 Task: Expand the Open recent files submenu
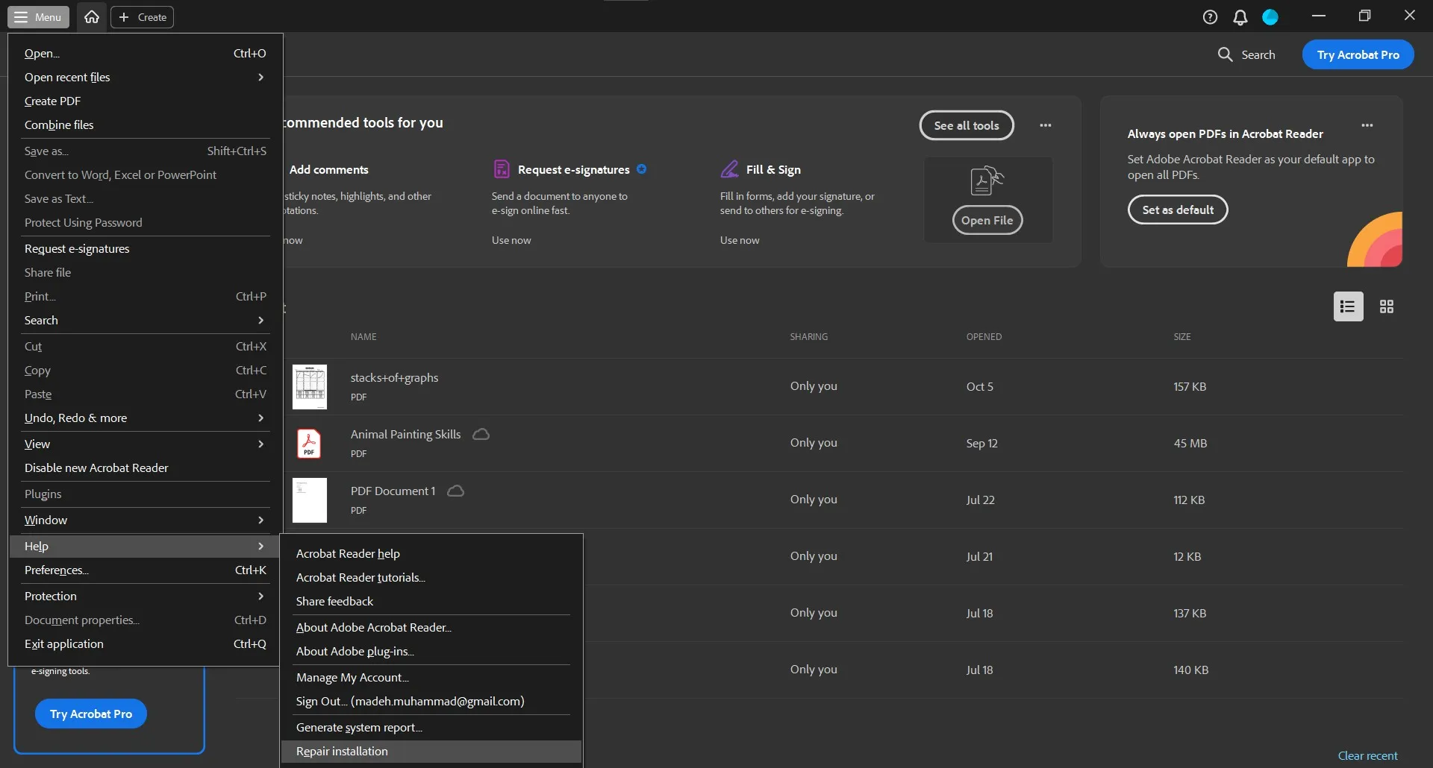coord(142,78)
